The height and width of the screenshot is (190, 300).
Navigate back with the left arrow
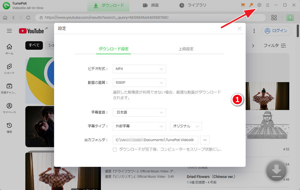pyautogui.click(x=13, y=18)
